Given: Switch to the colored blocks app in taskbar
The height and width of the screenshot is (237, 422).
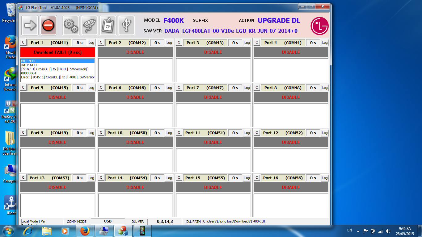Looking at the screenshot, I should tap(123, 231).
